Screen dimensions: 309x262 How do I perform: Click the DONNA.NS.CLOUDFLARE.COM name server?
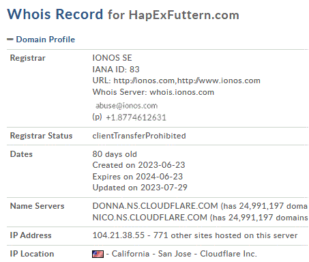coord(155,206)
